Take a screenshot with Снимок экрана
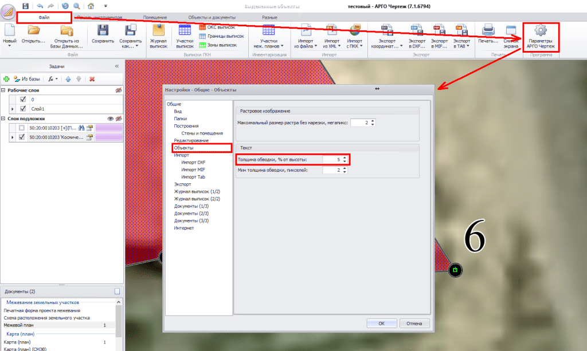587x351 pixels. coord(511,37)
